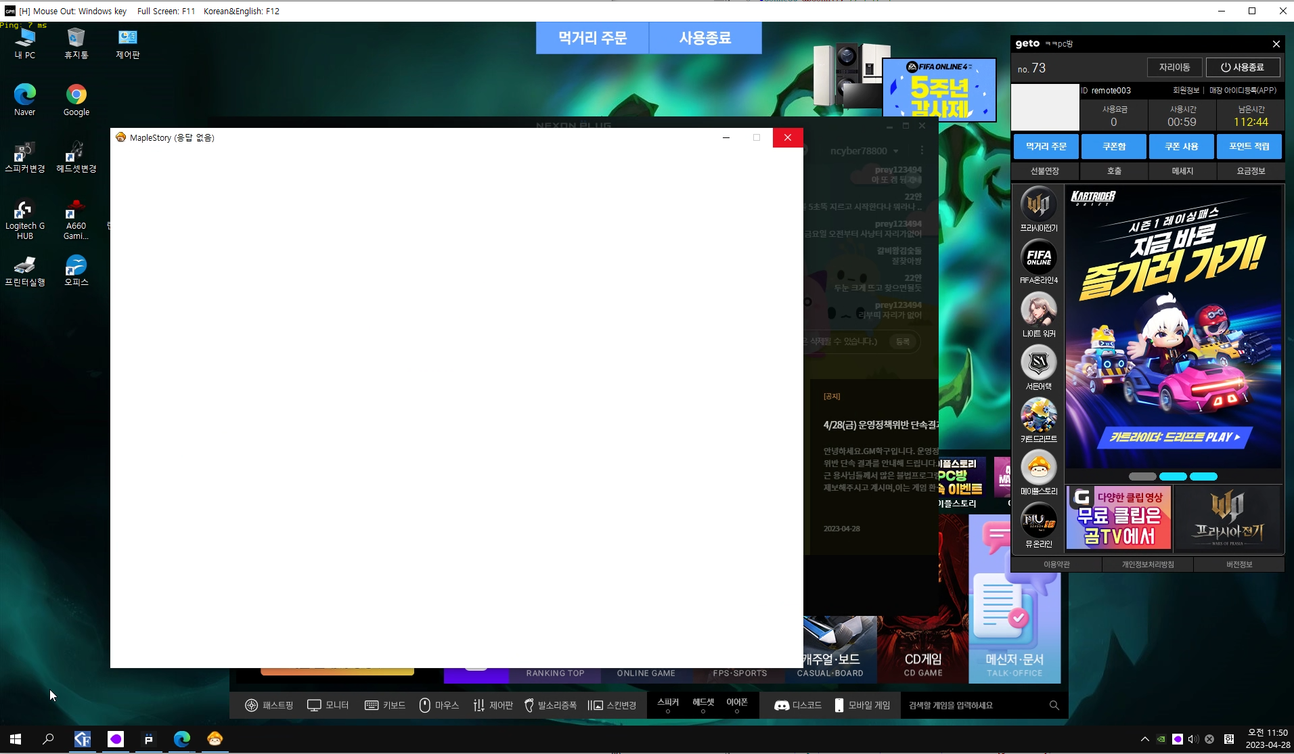Open the Sudden Attack game icon
1294x754 pixels.
(1038, 363)
